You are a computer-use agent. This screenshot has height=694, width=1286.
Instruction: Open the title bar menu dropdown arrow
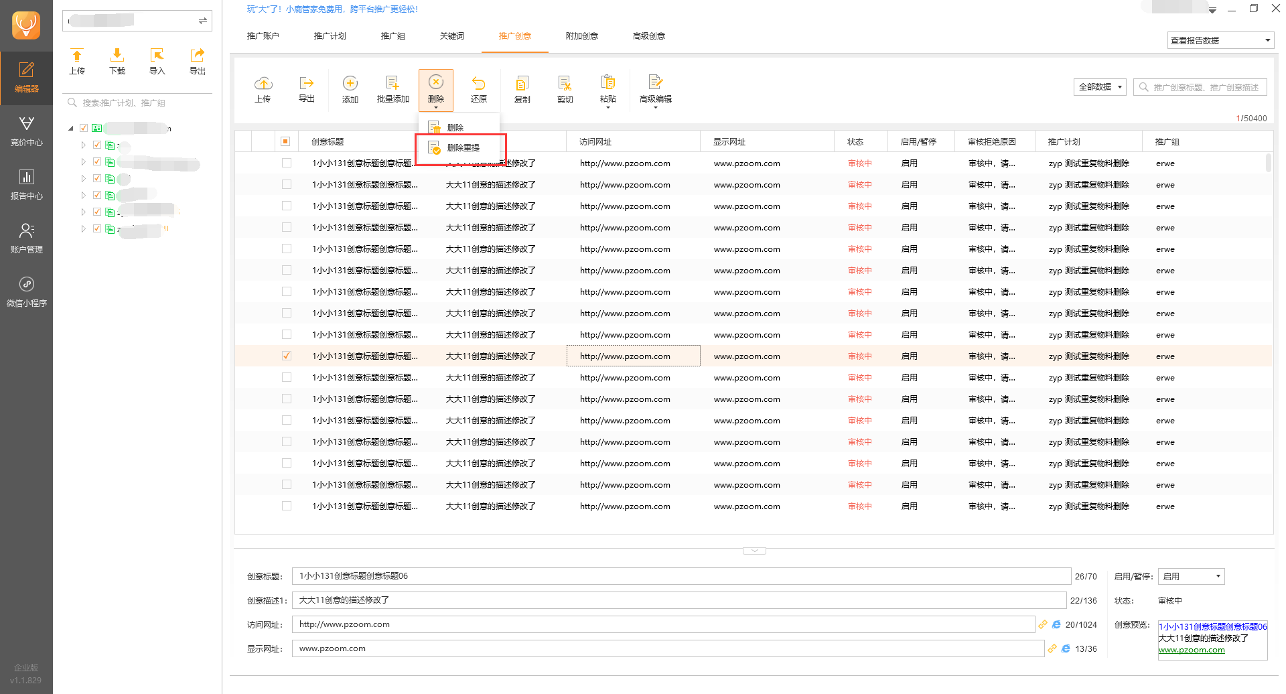coord(1212,10)
